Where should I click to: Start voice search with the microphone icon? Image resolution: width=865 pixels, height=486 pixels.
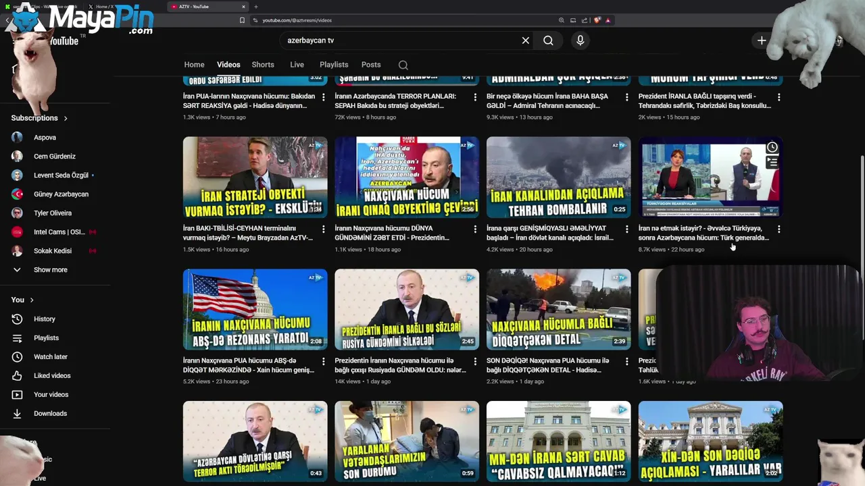[x=580, y=40]
